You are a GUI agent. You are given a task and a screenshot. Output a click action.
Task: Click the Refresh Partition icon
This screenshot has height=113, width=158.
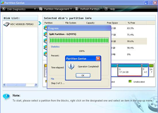[x=77, y=9]
